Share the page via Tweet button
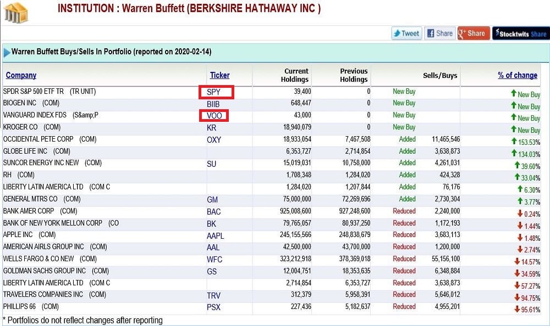The image size is (550, 326). [406, 33]
